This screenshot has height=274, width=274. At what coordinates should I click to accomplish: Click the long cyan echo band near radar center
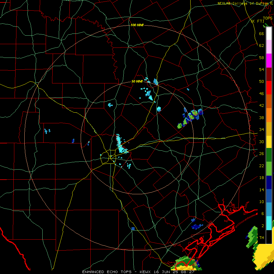(121, 144)
